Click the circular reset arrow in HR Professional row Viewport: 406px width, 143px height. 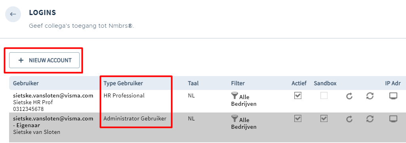[x=349, y=96]
